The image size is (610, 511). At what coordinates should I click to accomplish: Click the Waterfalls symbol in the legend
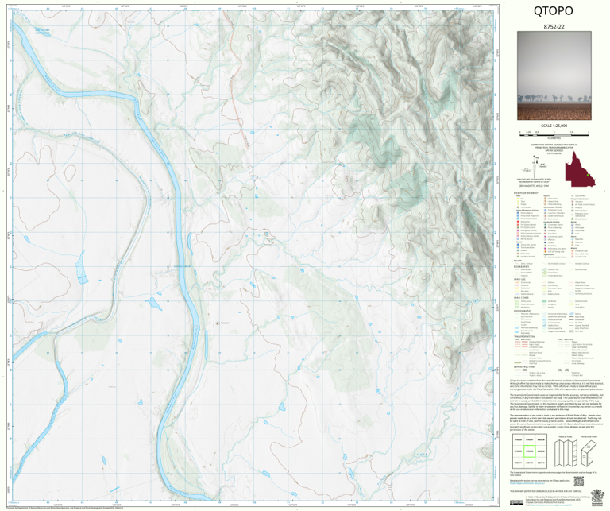(572, 239)
